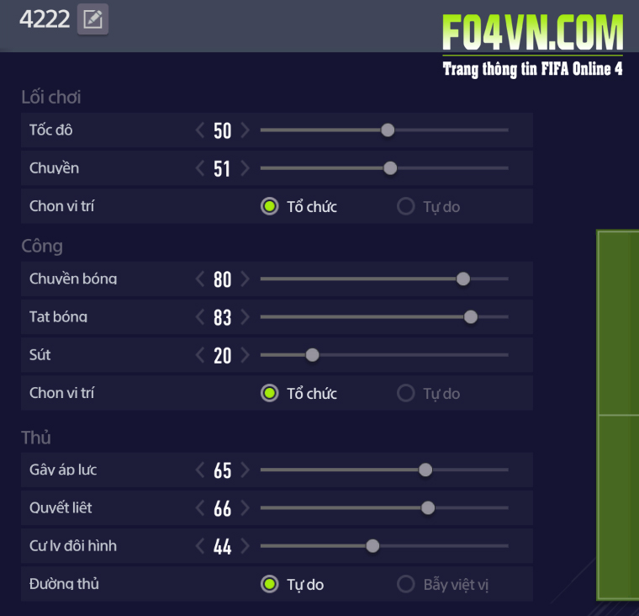Click the Tạt bóng slider handle
The width and height of the screenshot is (639, 616).
[471, 317]
